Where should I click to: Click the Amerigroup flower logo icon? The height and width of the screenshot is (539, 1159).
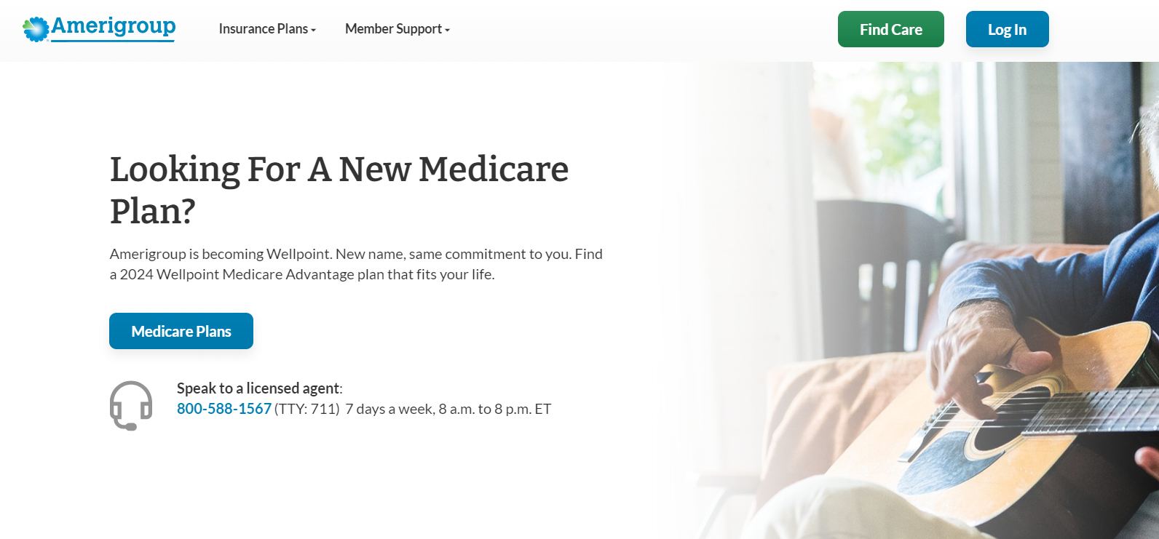(x=36, y=29)
